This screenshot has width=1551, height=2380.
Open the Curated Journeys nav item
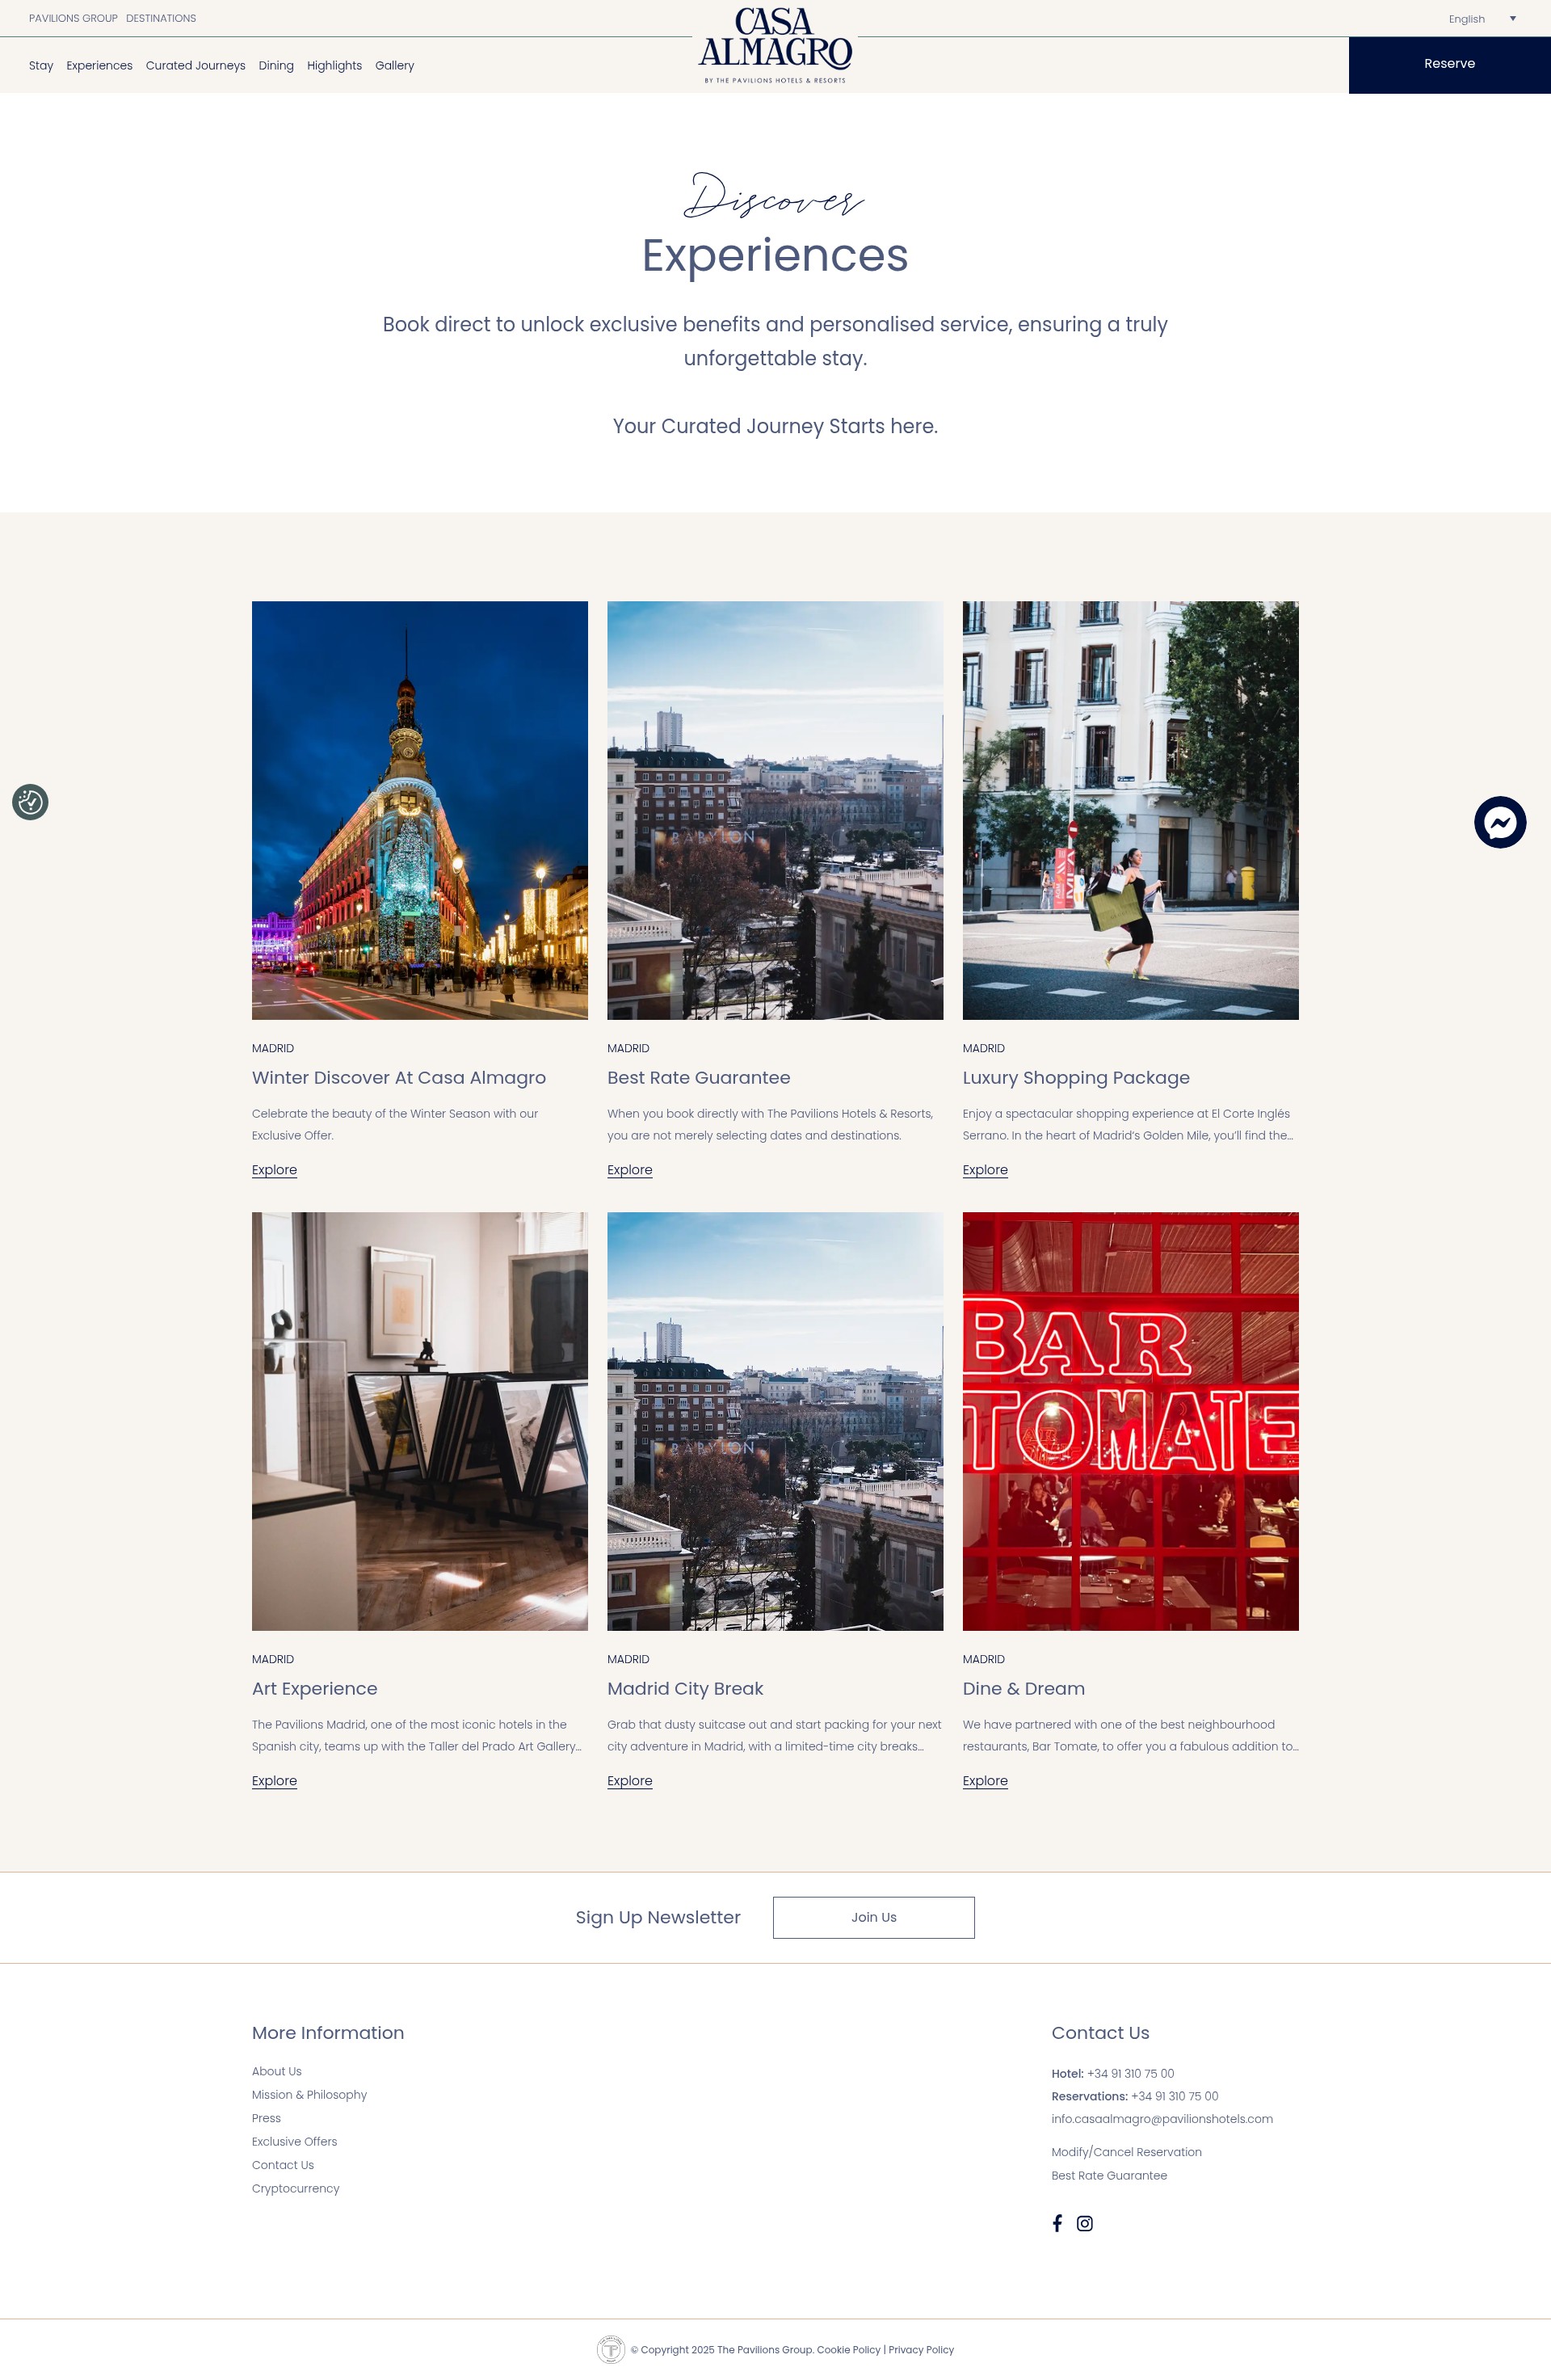coord(195,66)
